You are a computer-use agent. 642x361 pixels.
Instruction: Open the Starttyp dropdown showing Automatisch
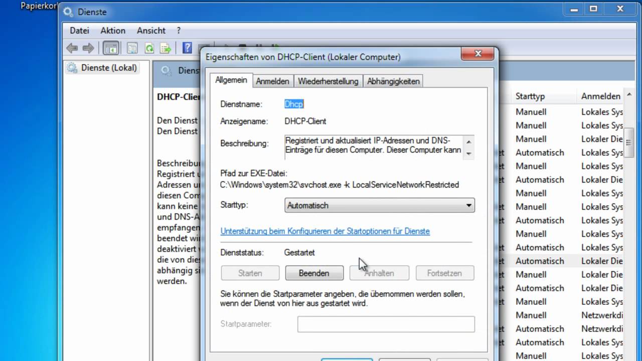coord(380,205)
